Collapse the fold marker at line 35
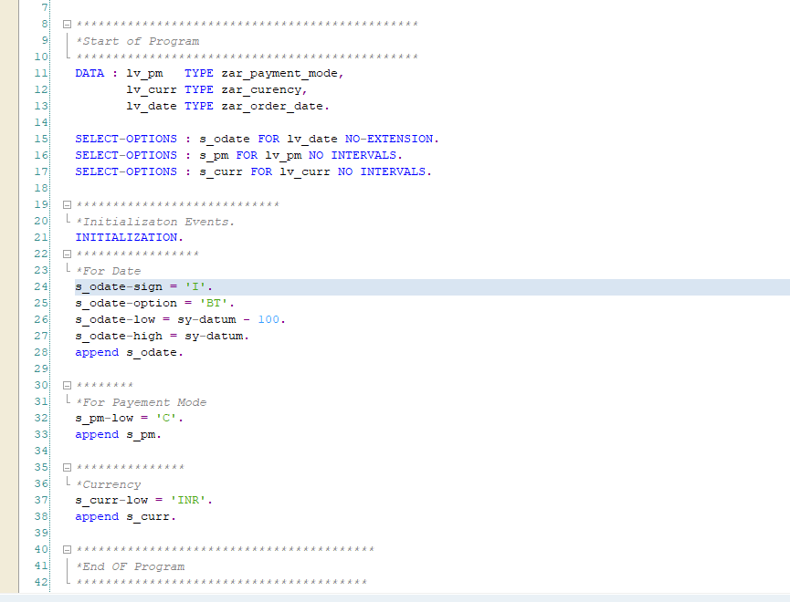This screenshot has width=790, height=602. pyautogui.click(x=67, y=468)
